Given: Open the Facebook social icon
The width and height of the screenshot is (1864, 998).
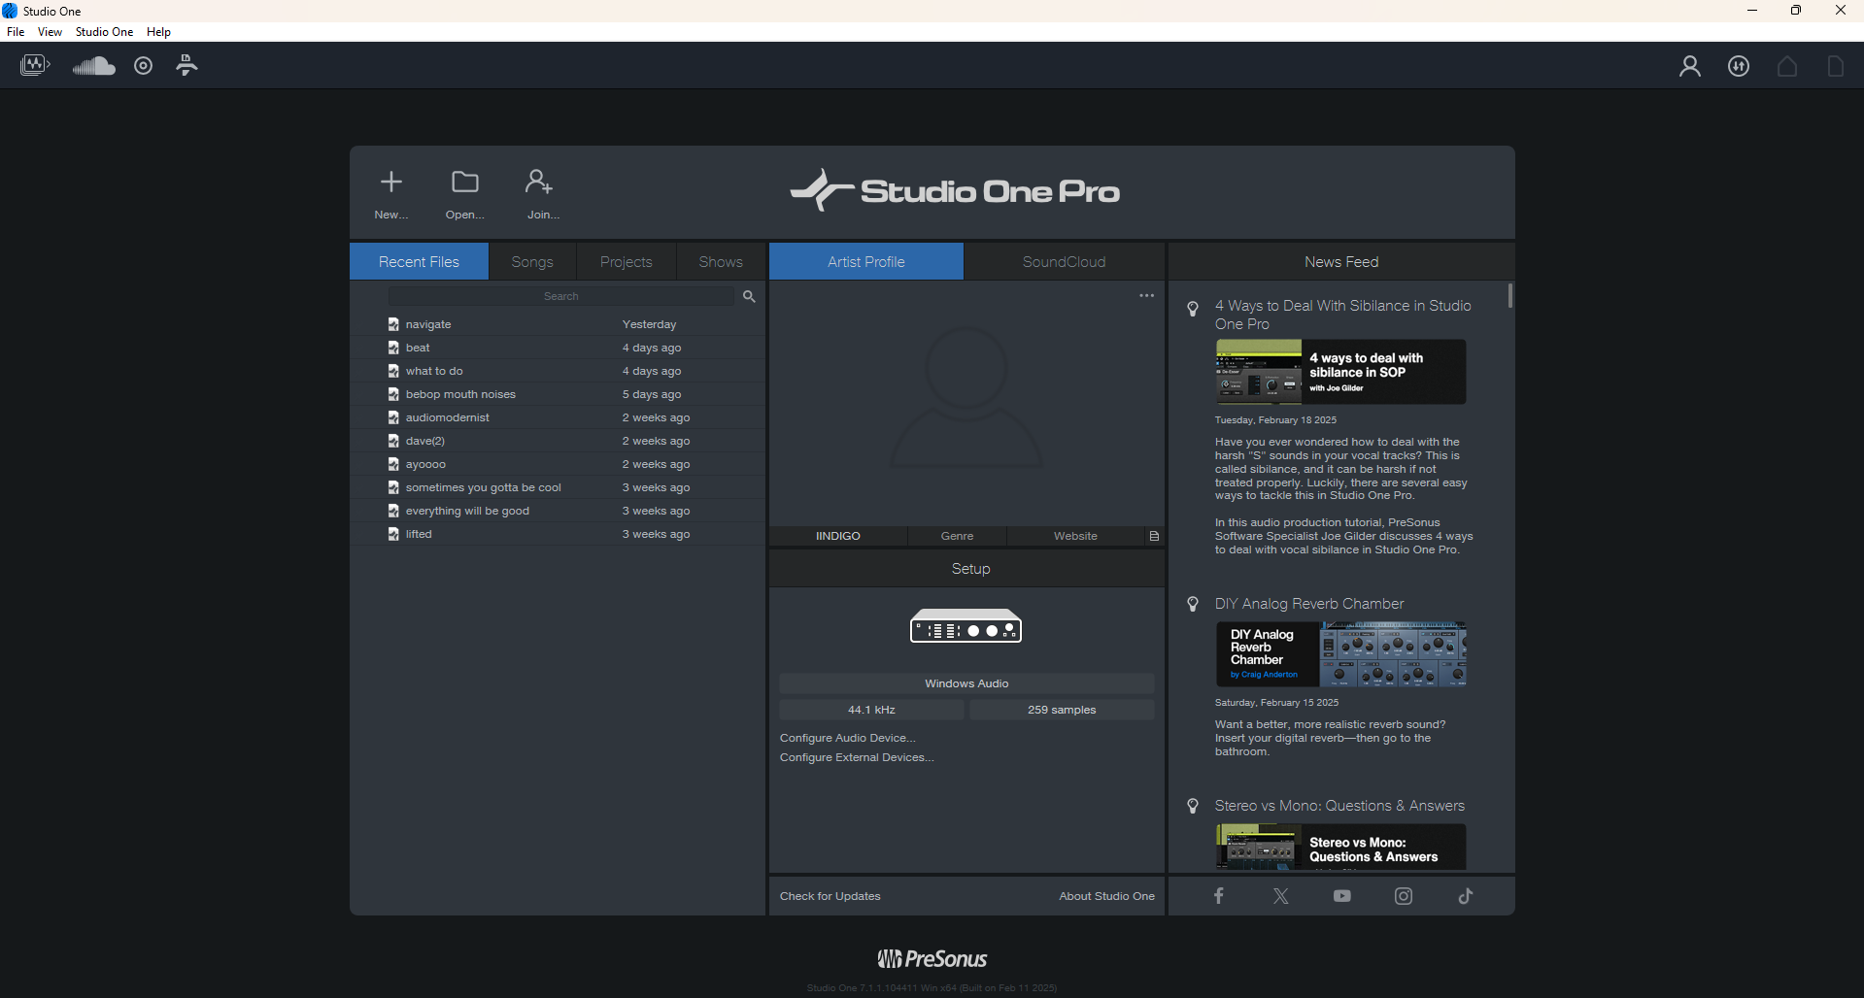Looking at the screenshot, I should tap(1219, 896).
